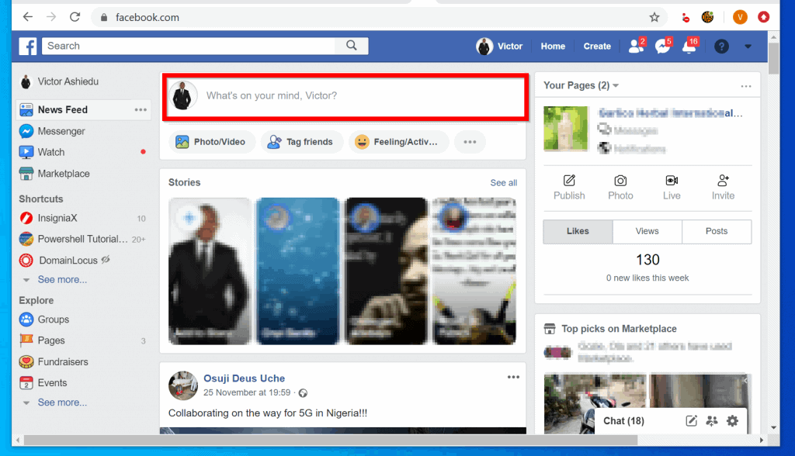Open the Chrome profile avatar V
Viewport: 795px width, 456px height.
pyautogui.click(x=740, y=17)
